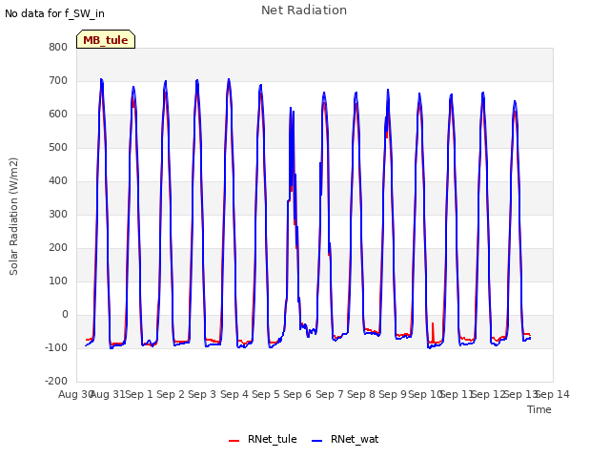Click the red RNet_tule legend line
The width and height of the screenshot is (610, 458).
point(234,441)
